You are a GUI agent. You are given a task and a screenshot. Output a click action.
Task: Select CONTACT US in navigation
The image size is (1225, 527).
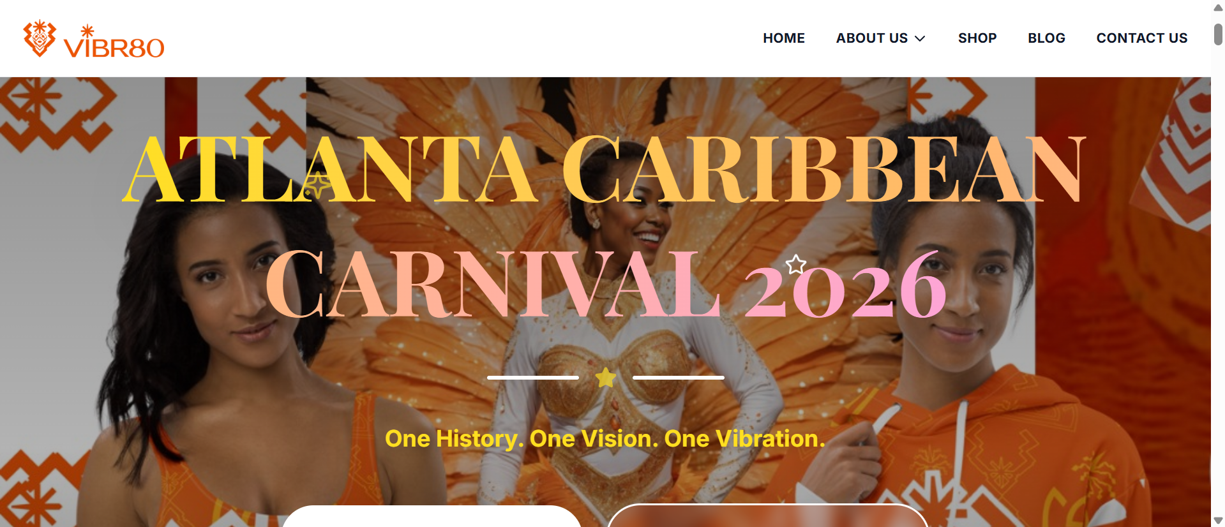coord(1142,38)
